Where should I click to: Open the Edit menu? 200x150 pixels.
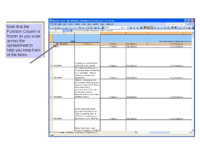click(x=60, y=24)
